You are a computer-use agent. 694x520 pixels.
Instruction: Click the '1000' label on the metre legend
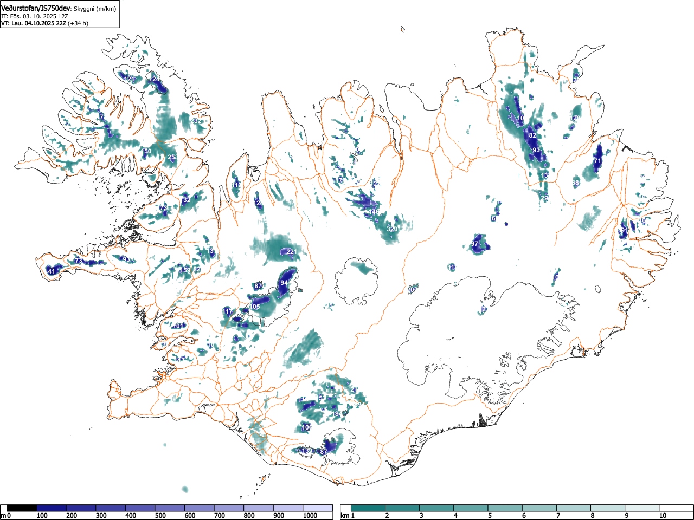310,516
